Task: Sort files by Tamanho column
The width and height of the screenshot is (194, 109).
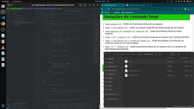Action: click(170, 58)
